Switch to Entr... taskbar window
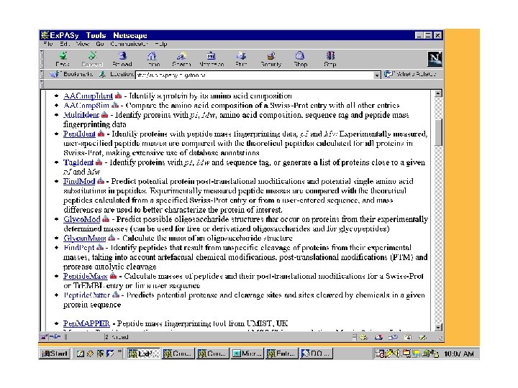518x388 pixels. point(282,354)
